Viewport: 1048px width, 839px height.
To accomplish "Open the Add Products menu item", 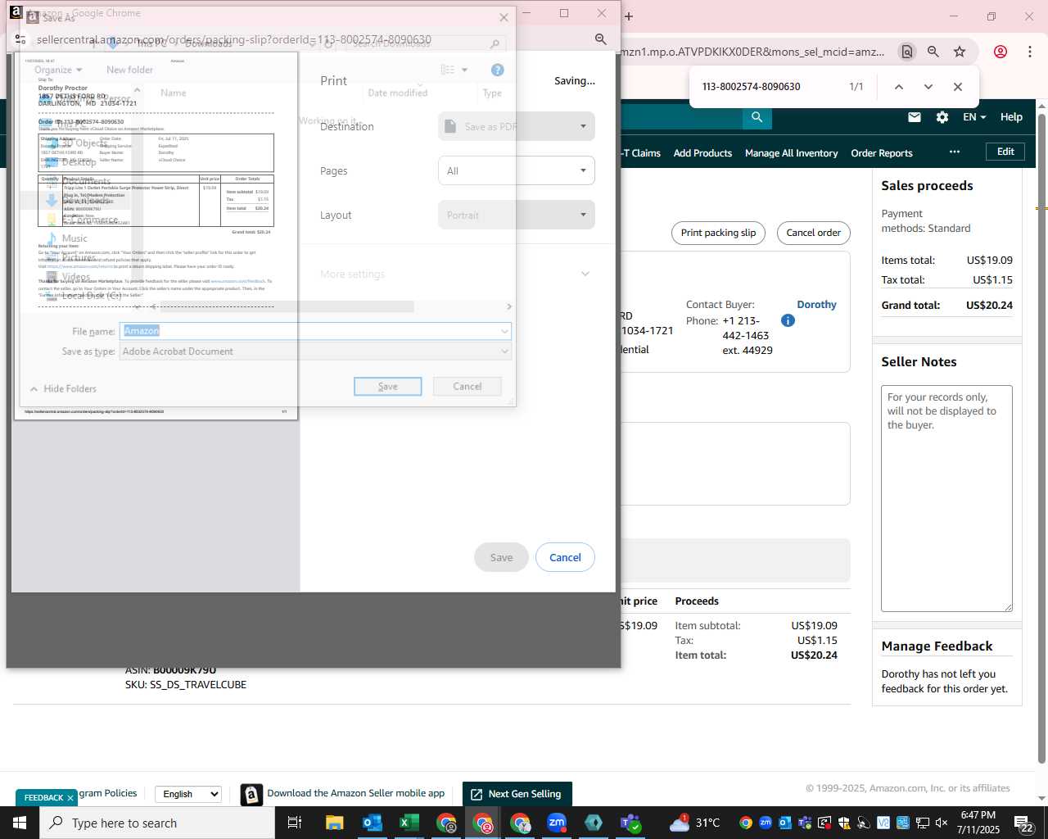I will (x=702, y=153).
